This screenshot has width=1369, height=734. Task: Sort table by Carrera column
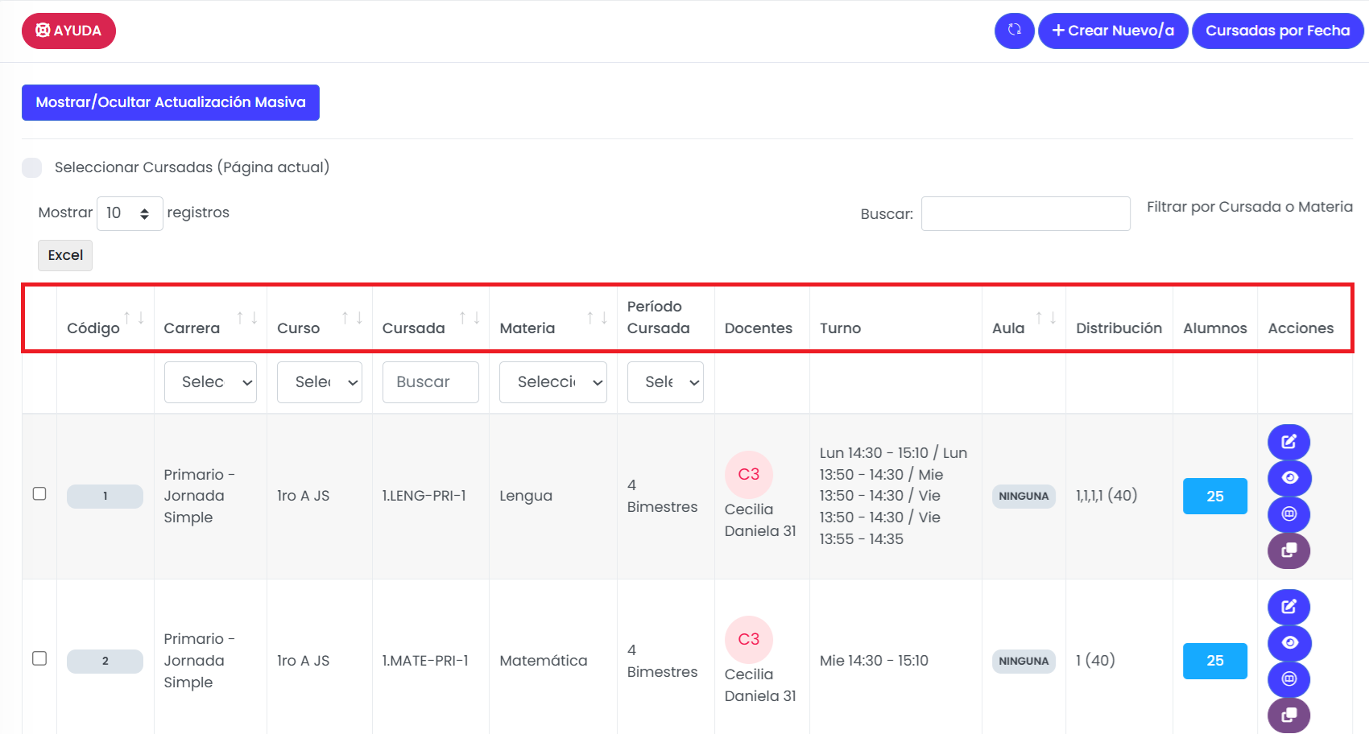[210, 318]
